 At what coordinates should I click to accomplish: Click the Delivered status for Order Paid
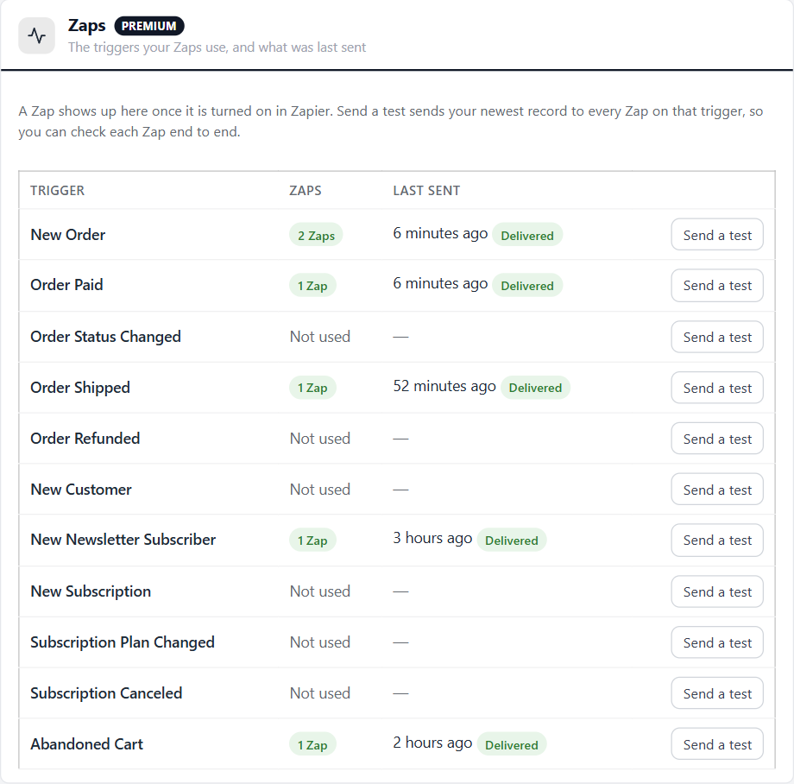tap(527, 286)
